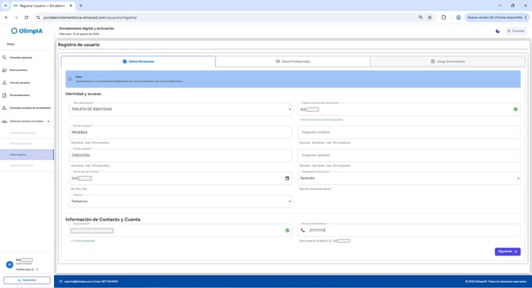
Task: Open the browser tab search dropdown arrow
Action: pyautogui.click(x=6, y=6)
